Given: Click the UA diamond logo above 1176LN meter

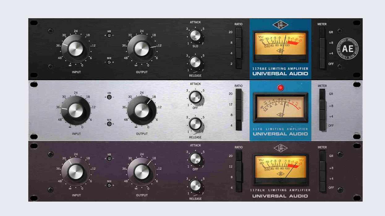Looking at the screenshot, I should [x=281, y=148].
